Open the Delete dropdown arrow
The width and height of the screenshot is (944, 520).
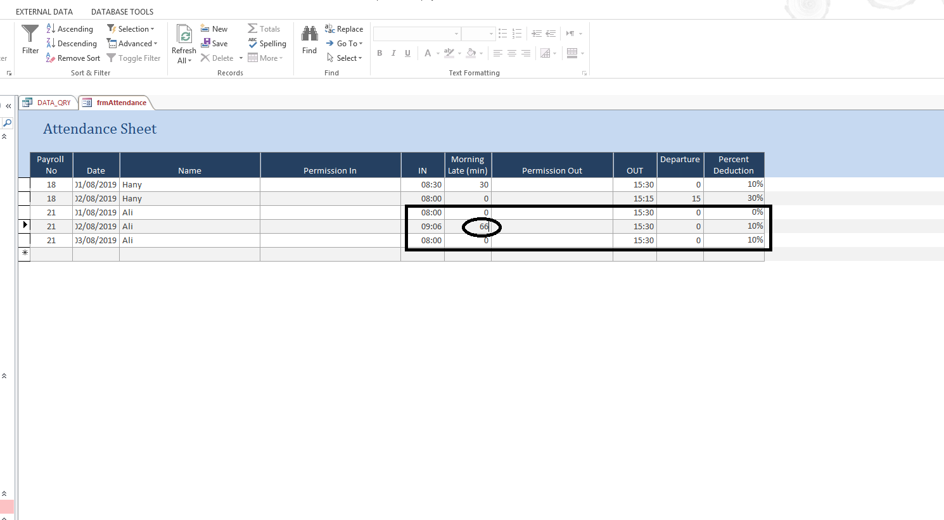241,58
